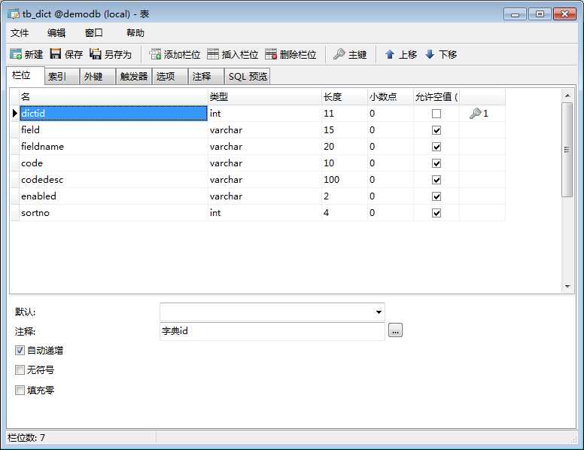
Task: Uncheck allow-null for the codedesc row
Action: [x=436, y=180]
